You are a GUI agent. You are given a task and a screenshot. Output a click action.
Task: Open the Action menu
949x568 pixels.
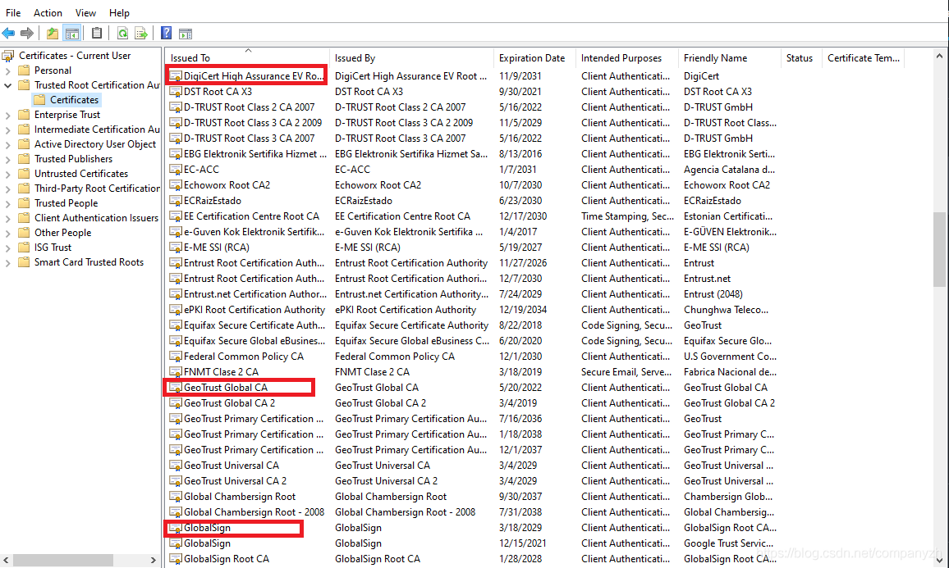[48, 12]
